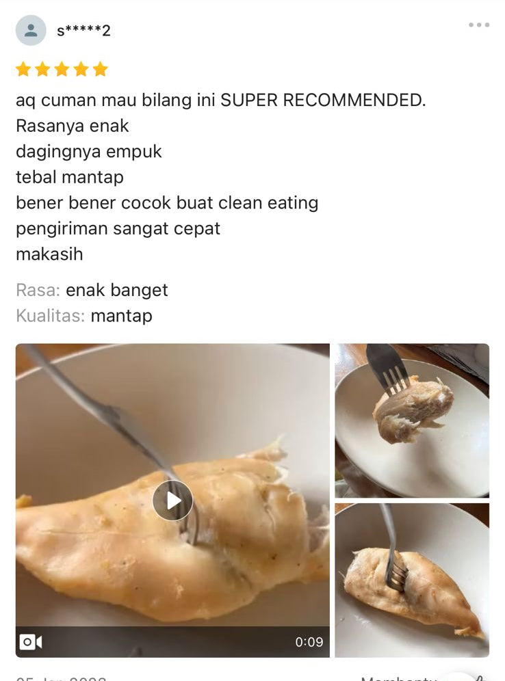Viewport: 505px width, 681px height.
Task: Click the first rating star
Action: point(23,69)
